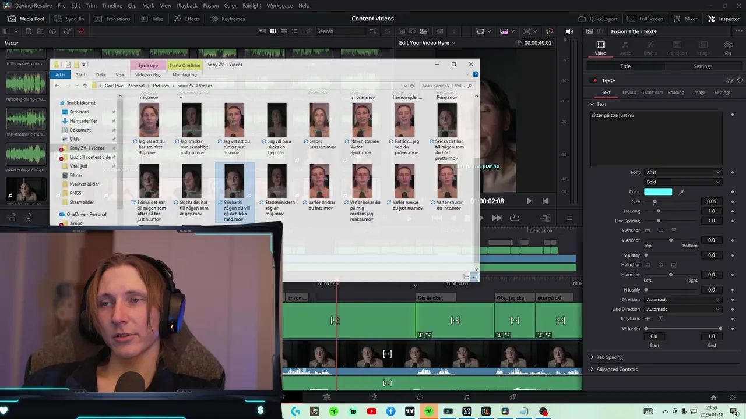746x419 pixels.
Task: Open the Keyframes panel
Action: click(228, 19)
